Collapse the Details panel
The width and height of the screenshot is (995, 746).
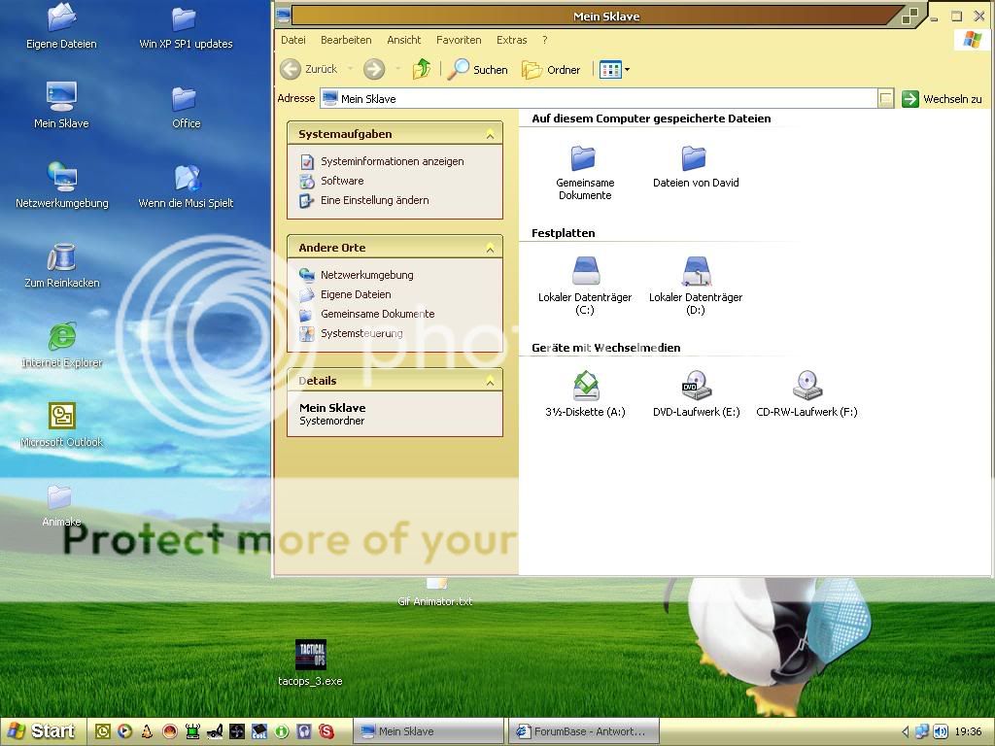click(490, 382)
